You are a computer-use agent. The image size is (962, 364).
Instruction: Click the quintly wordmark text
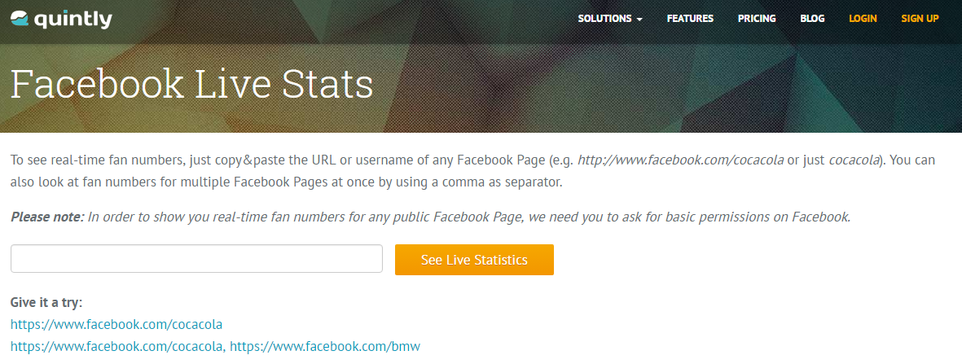click(73, 19)
